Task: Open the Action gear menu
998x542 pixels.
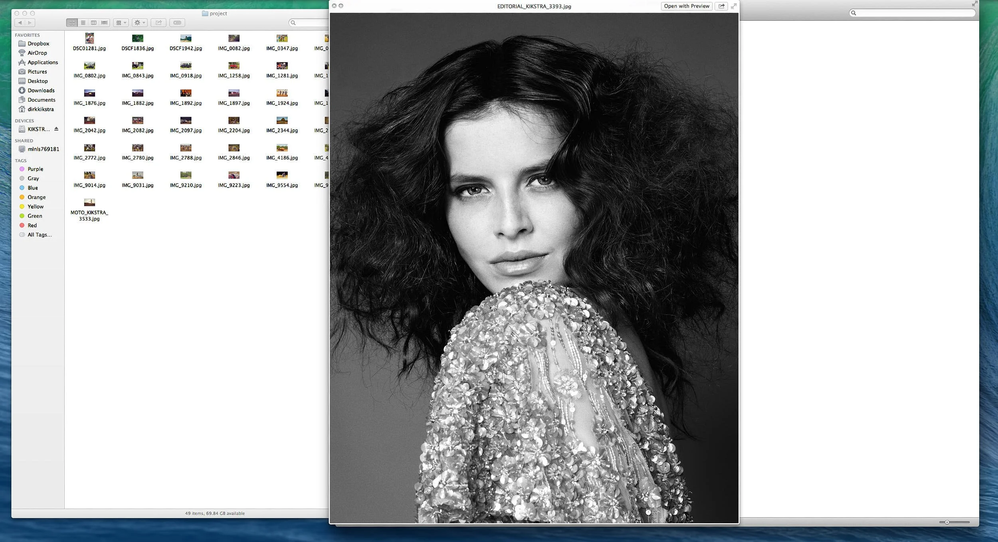Action: (x=139, y=23)
